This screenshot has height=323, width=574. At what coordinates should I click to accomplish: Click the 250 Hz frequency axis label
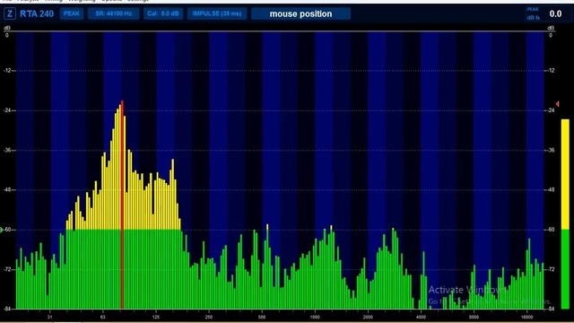point(209,317)
